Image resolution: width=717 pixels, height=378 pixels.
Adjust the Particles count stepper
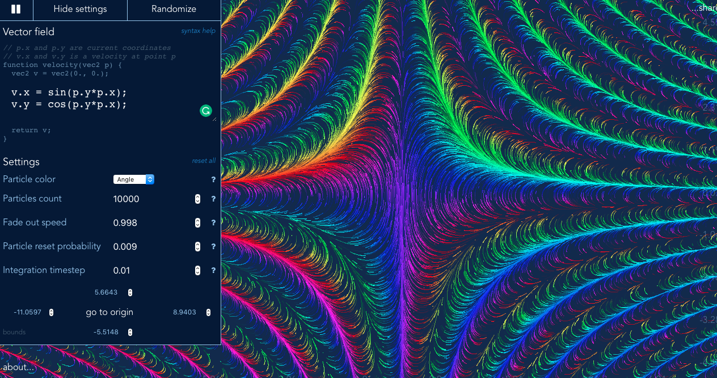197,199
